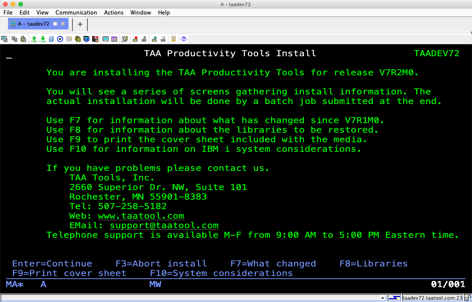This screenshot has width=472, height=302.
Task: Click the stop macro recording icon
Action: click(x=144, y=39)
